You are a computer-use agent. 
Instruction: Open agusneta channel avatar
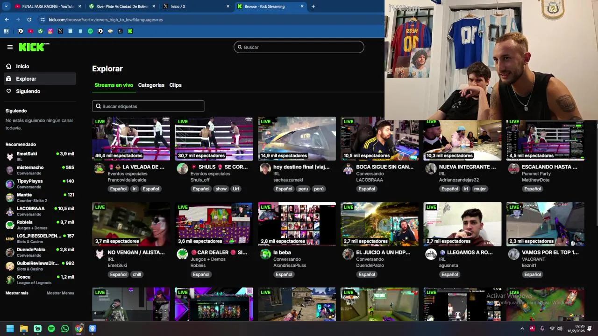click(x=431, y=254)
